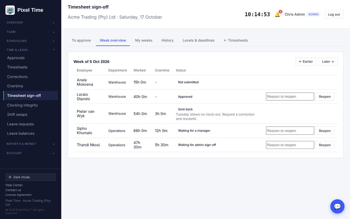Expand the Scheduling sidebar section
Screen dimensions: 350x219
pos(31,41)
